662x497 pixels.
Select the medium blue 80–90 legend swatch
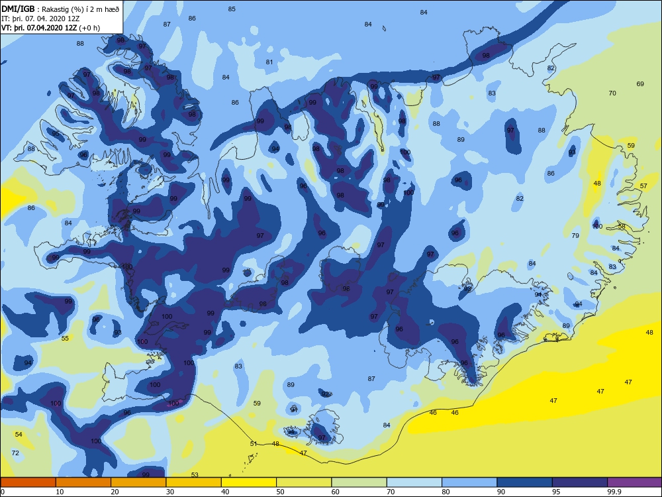469,482
